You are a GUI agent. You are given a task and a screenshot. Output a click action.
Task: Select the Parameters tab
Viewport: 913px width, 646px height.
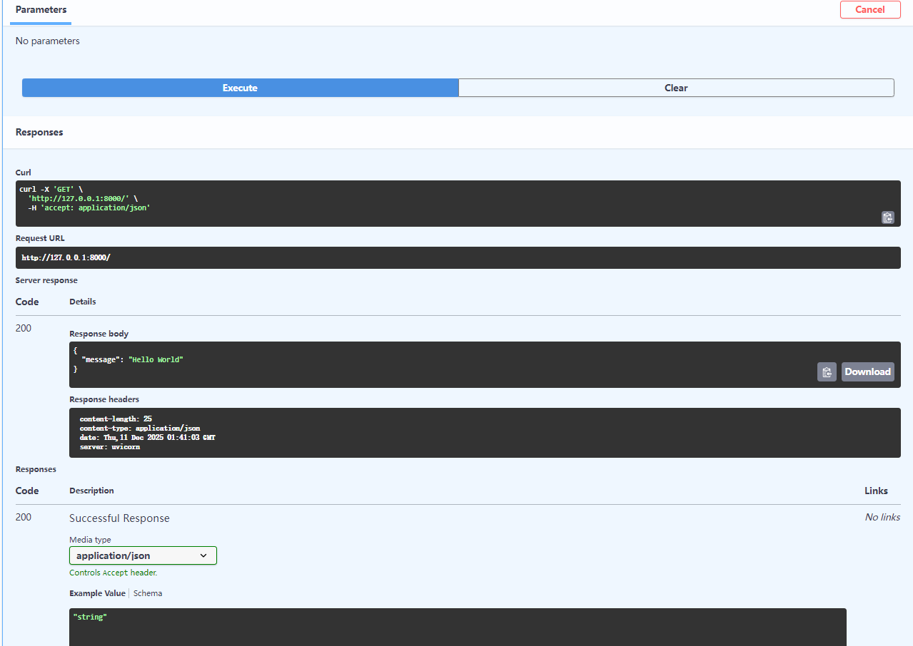click(x=40, y=10)
